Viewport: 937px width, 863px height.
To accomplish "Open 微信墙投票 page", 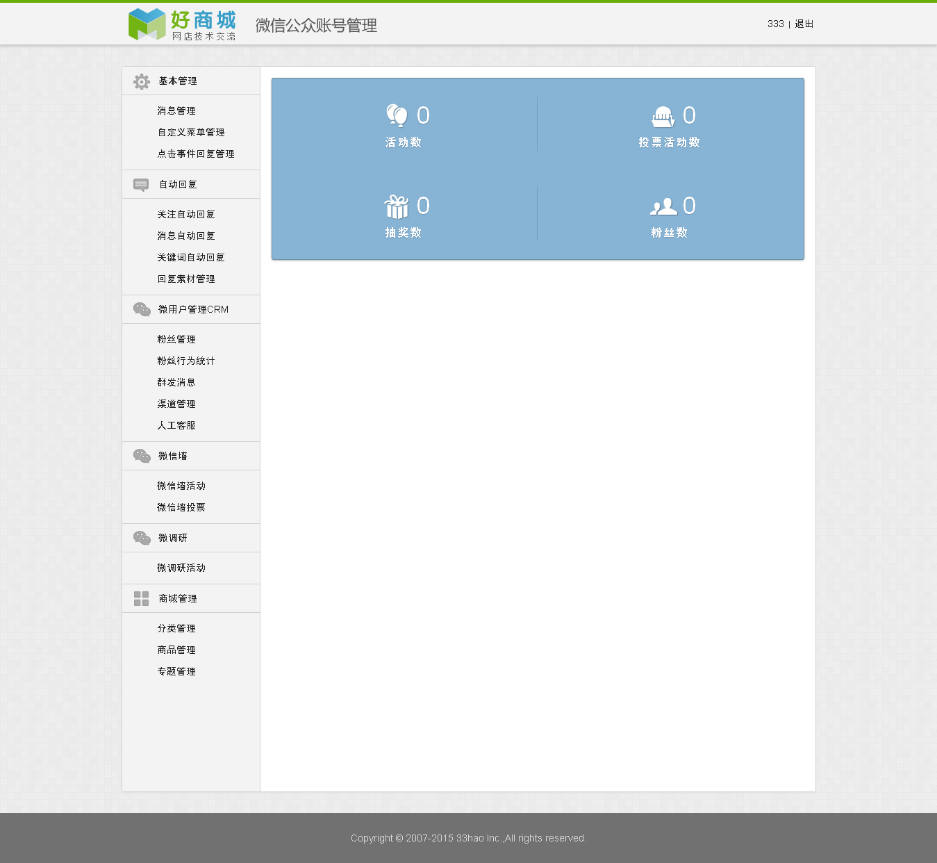I will [181, 507].
